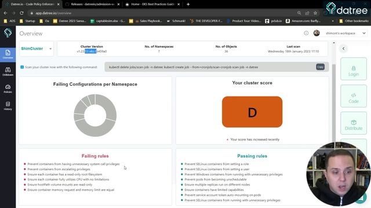Click passing rule about service account token auto-mounting
Viewport: 371px width, 208px height.
click(223, 195)
